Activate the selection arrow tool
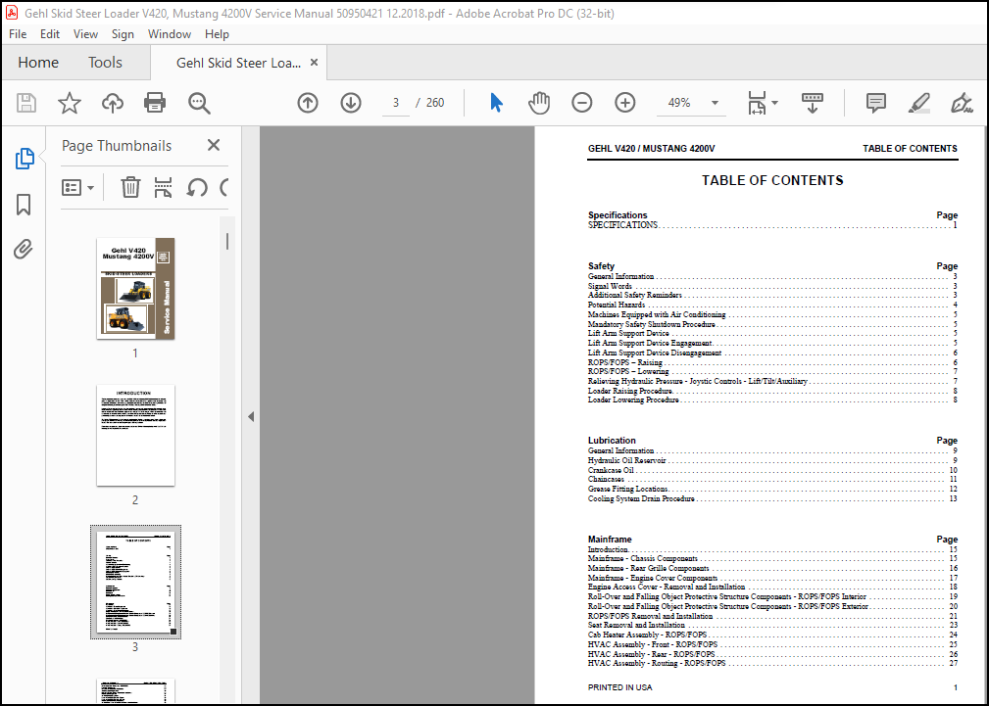 (x=496, y=103)
